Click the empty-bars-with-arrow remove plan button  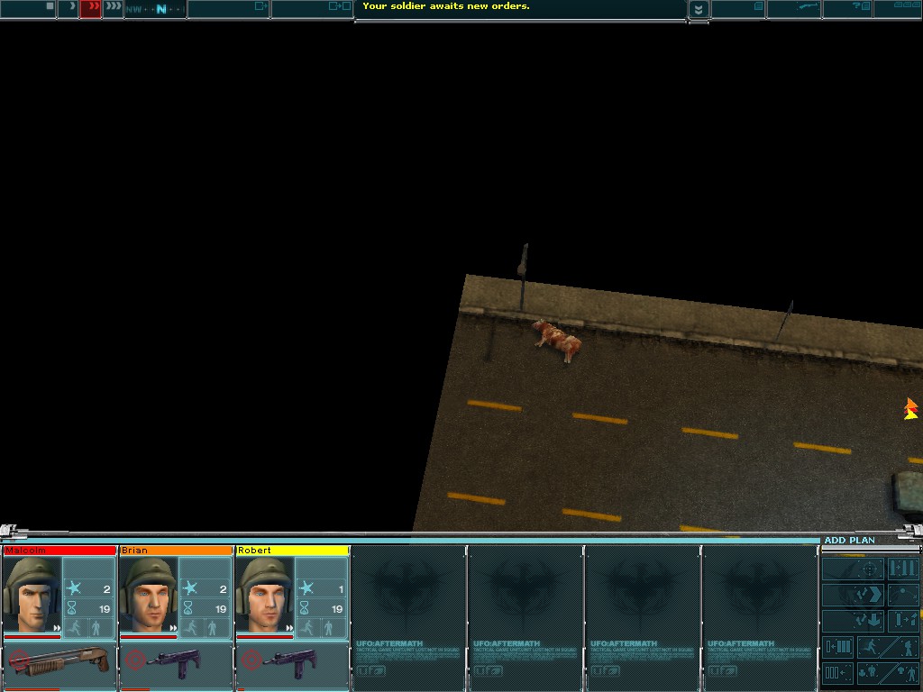(x=837, y=672)
